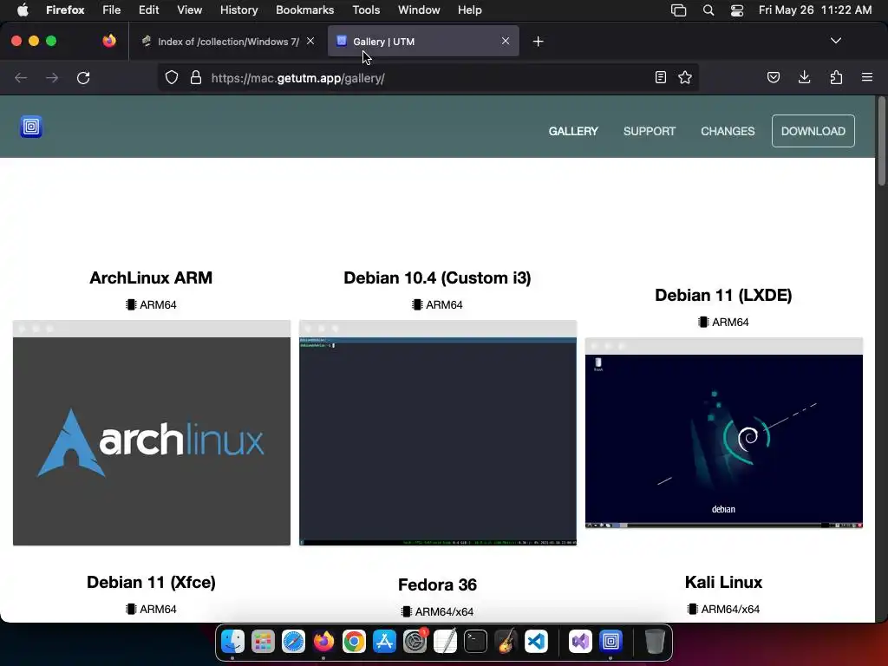
Task: Open the Firefox downloads panel
Action: point(804,77)
